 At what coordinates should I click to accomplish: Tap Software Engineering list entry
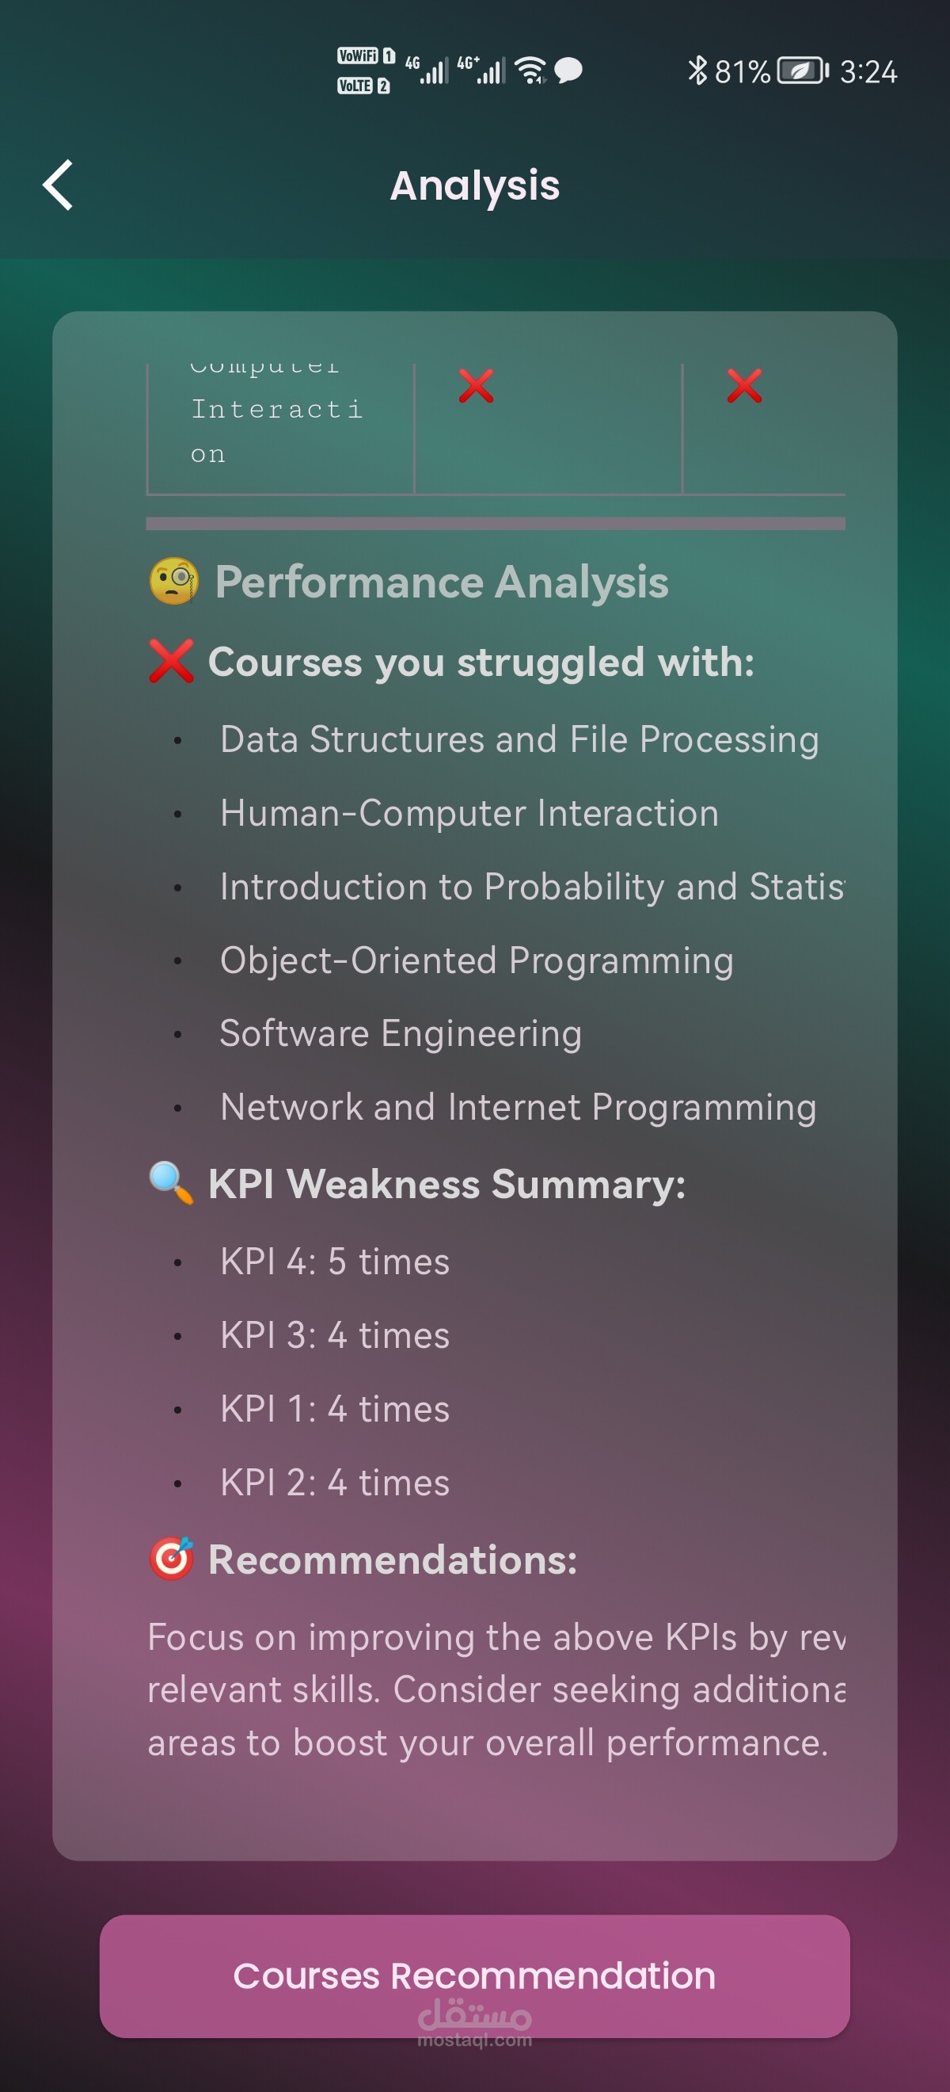(401, 1033)
